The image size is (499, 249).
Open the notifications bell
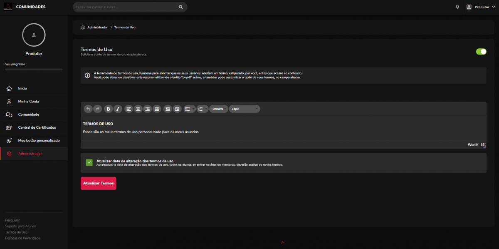(x=457, y=7)
